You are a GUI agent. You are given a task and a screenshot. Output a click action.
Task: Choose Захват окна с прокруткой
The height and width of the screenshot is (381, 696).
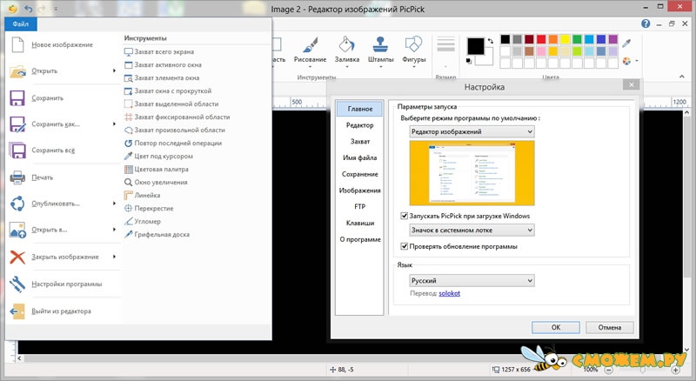click(168, 91)
